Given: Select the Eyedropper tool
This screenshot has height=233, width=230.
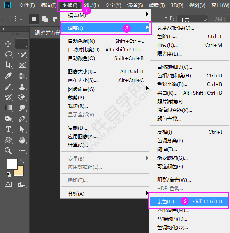Looking at the screenshot, I should [x=8, y=76].
